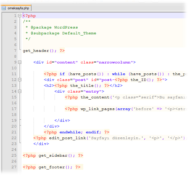
Task: Click the 'get_header();' call
Action: tap(40, 51)
